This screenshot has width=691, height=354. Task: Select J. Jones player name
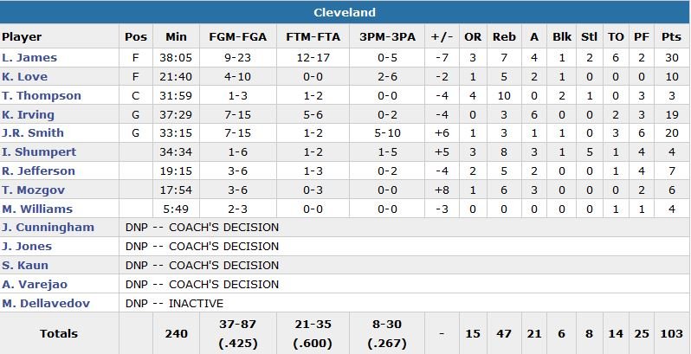pyautogui.click(x=27, y=247)
